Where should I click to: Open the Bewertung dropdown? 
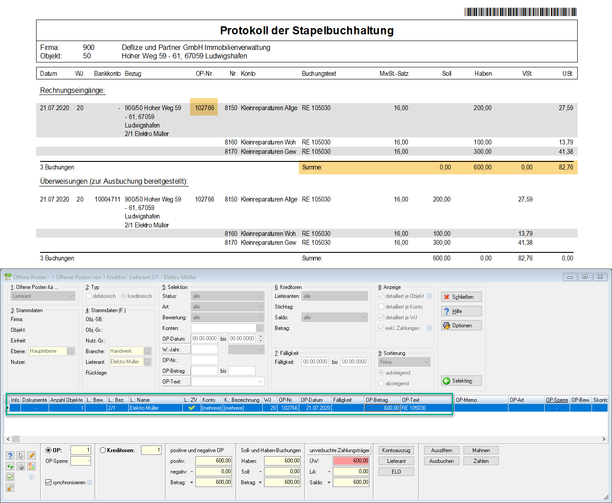[227, 317]
